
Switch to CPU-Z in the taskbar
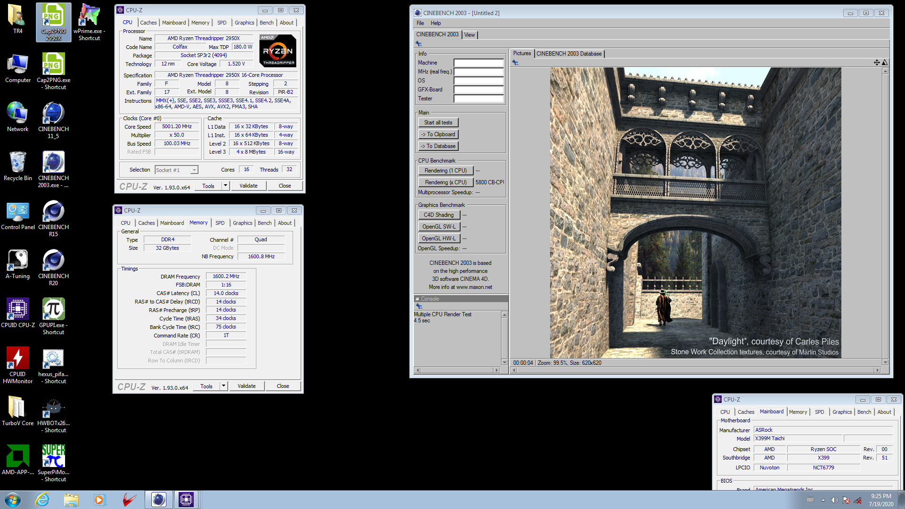pos(186,500)
